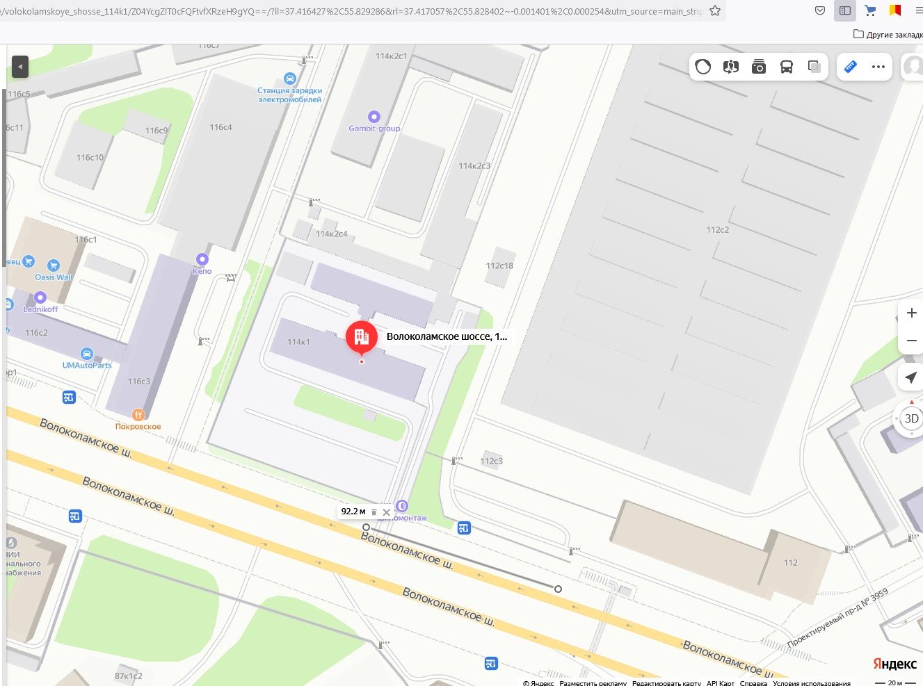Select the Gambit-group place marker

click(x=374, y=117)
